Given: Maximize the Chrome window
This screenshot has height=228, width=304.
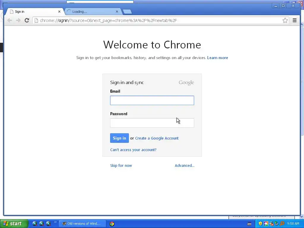Looking at the screenshot, I should [283, 6].
